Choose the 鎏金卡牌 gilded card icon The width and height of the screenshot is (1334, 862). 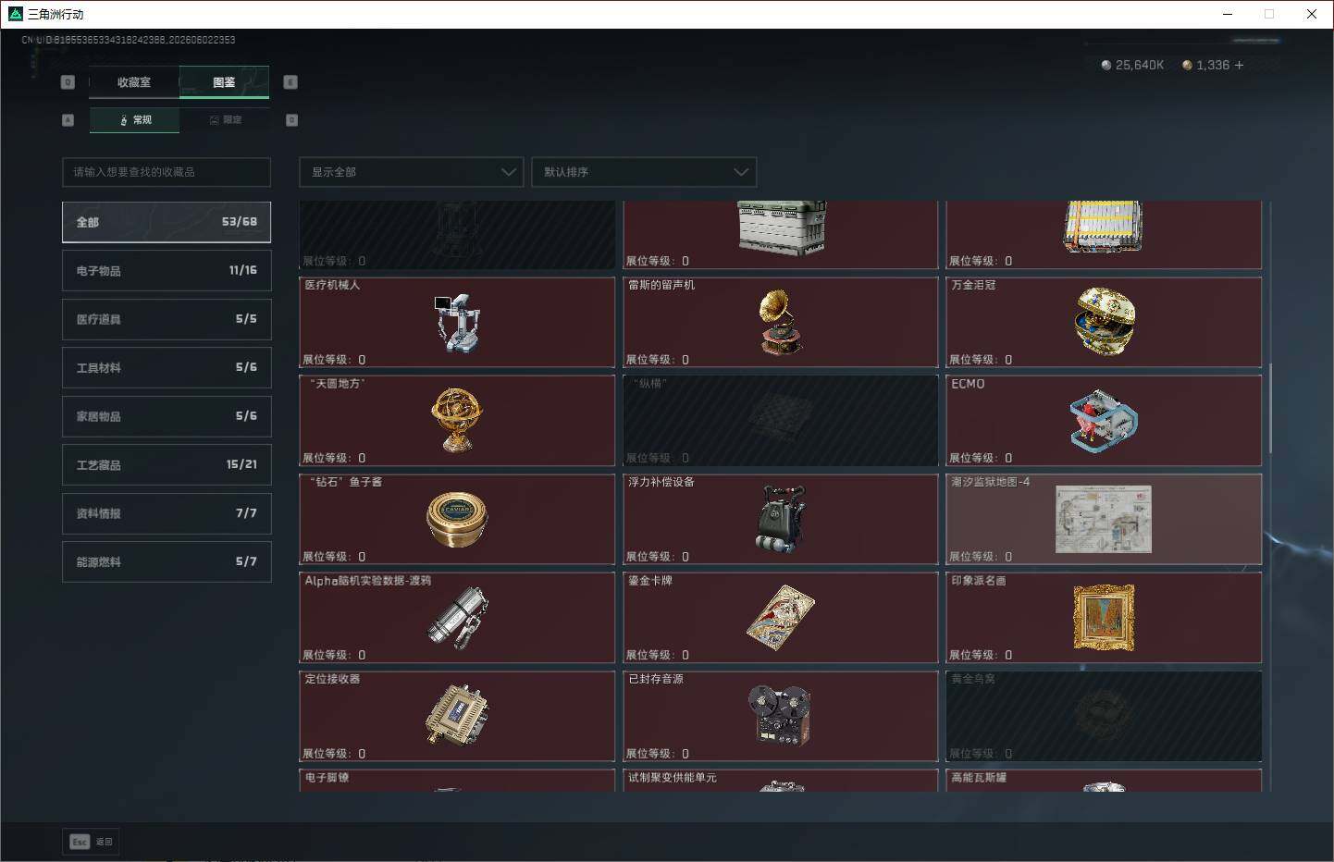tap(780, 618)
